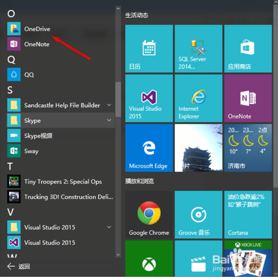
Task: Select the Skype视频 label text
Action: pos(38,136)
